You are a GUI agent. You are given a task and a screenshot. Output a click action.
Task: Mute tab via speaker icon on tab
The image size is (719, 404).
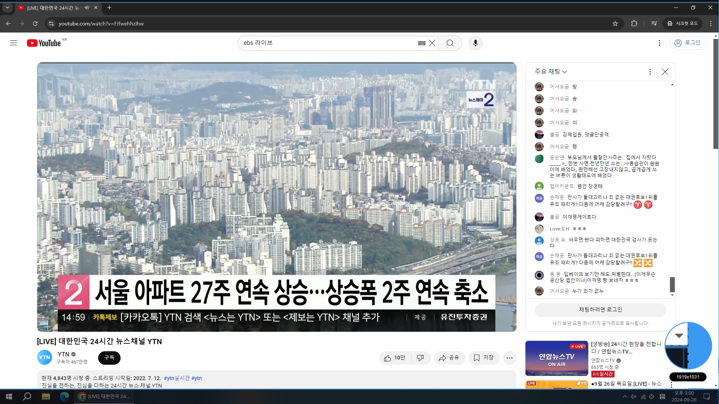[87, 7]
